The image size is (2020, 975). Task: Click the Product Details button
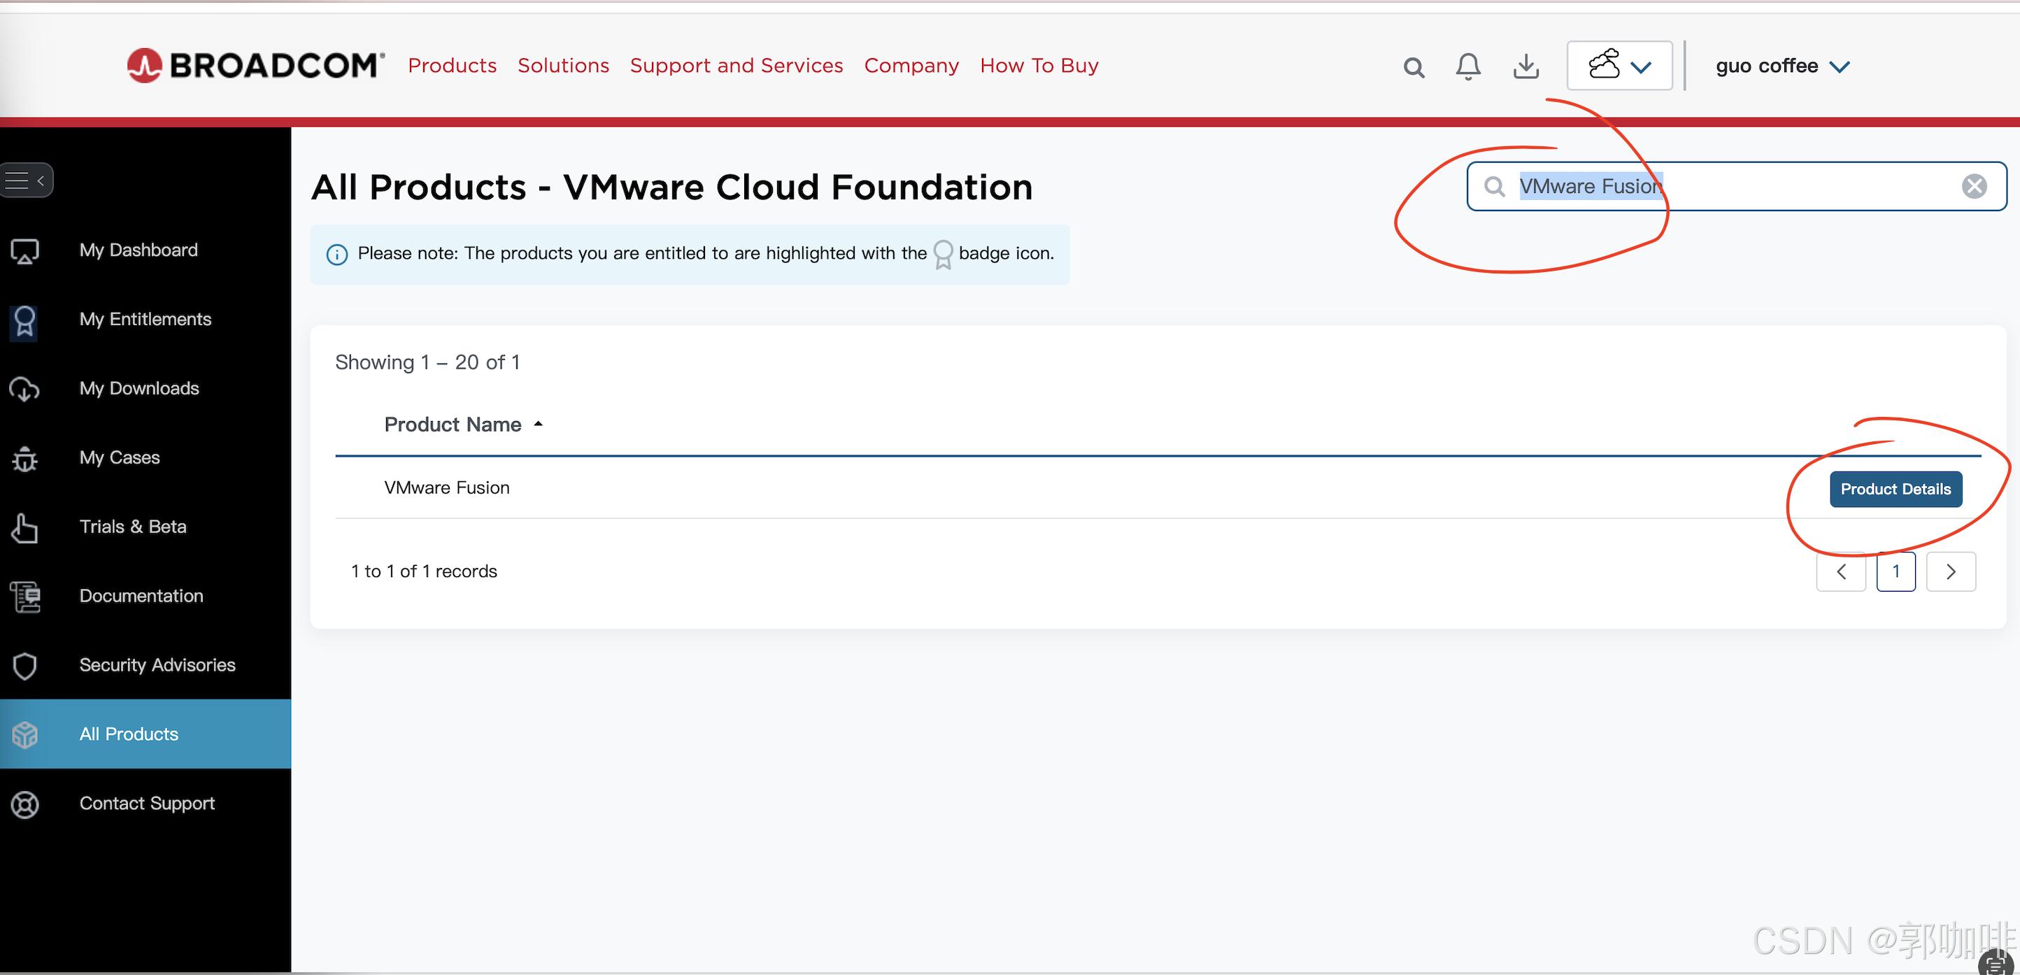click(x=1895, y=489)
